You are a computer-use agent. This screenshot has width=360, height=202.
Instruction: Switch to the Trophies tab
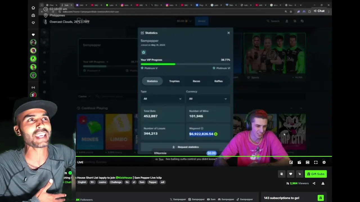pyautogui.click(x=174, y=81)
